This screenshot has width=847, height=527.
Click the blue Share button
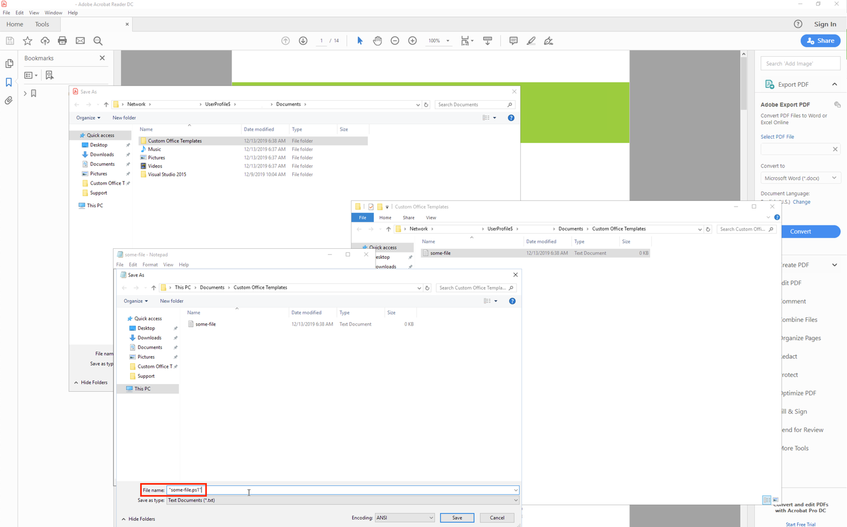click(820, 40)
